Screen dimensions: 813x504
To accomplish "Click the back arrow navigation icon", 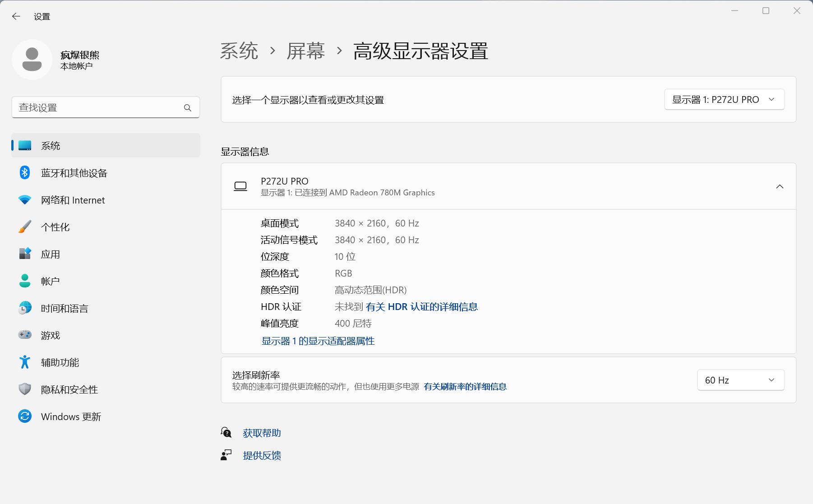I will [16, 16].
